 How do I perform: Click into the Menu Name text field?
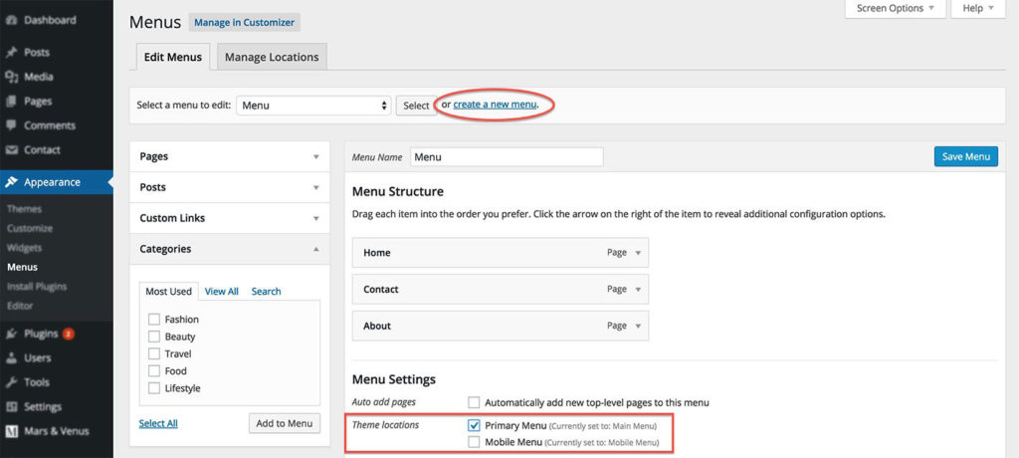click(x=507, y=156)
